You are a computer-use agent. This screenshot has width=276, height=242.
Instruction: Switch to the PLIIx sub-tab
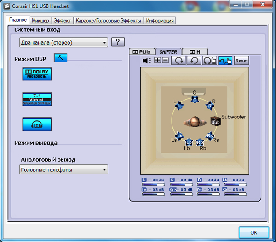point(142,52)
